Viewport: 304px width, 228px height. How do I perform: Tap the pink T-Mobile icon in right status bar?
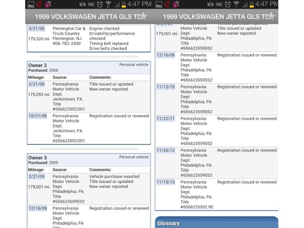[x=176, y=4]
